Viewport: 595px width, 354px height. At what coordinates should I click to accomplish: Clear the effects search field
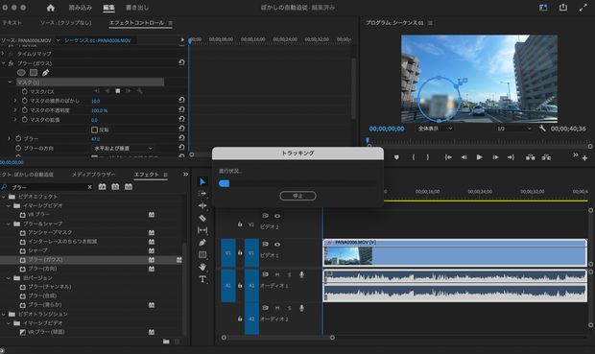point(89,187)
